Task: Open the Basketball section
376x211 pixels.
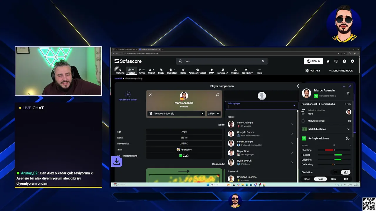Action: 172,71
